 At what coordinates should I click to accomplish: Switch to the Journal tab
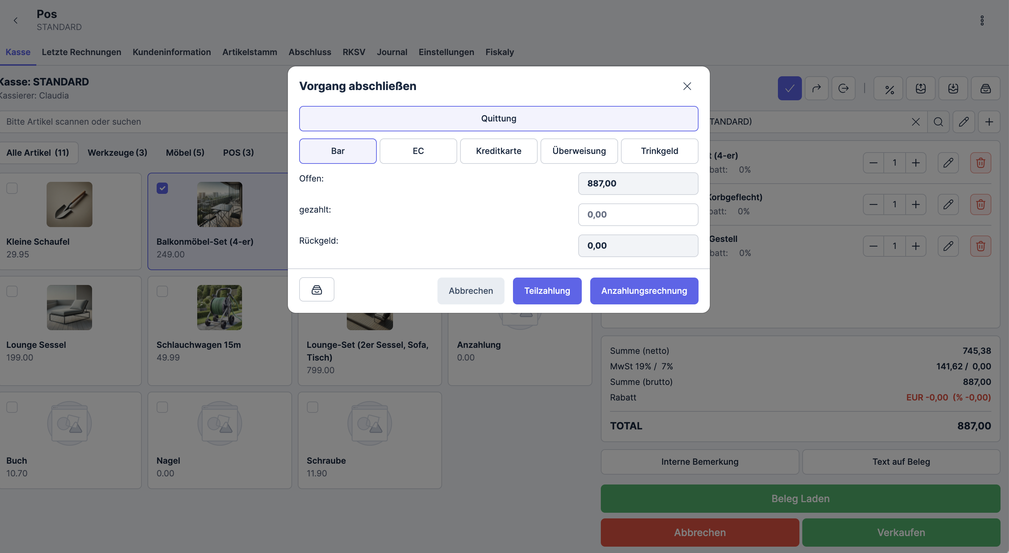point(392,52)
